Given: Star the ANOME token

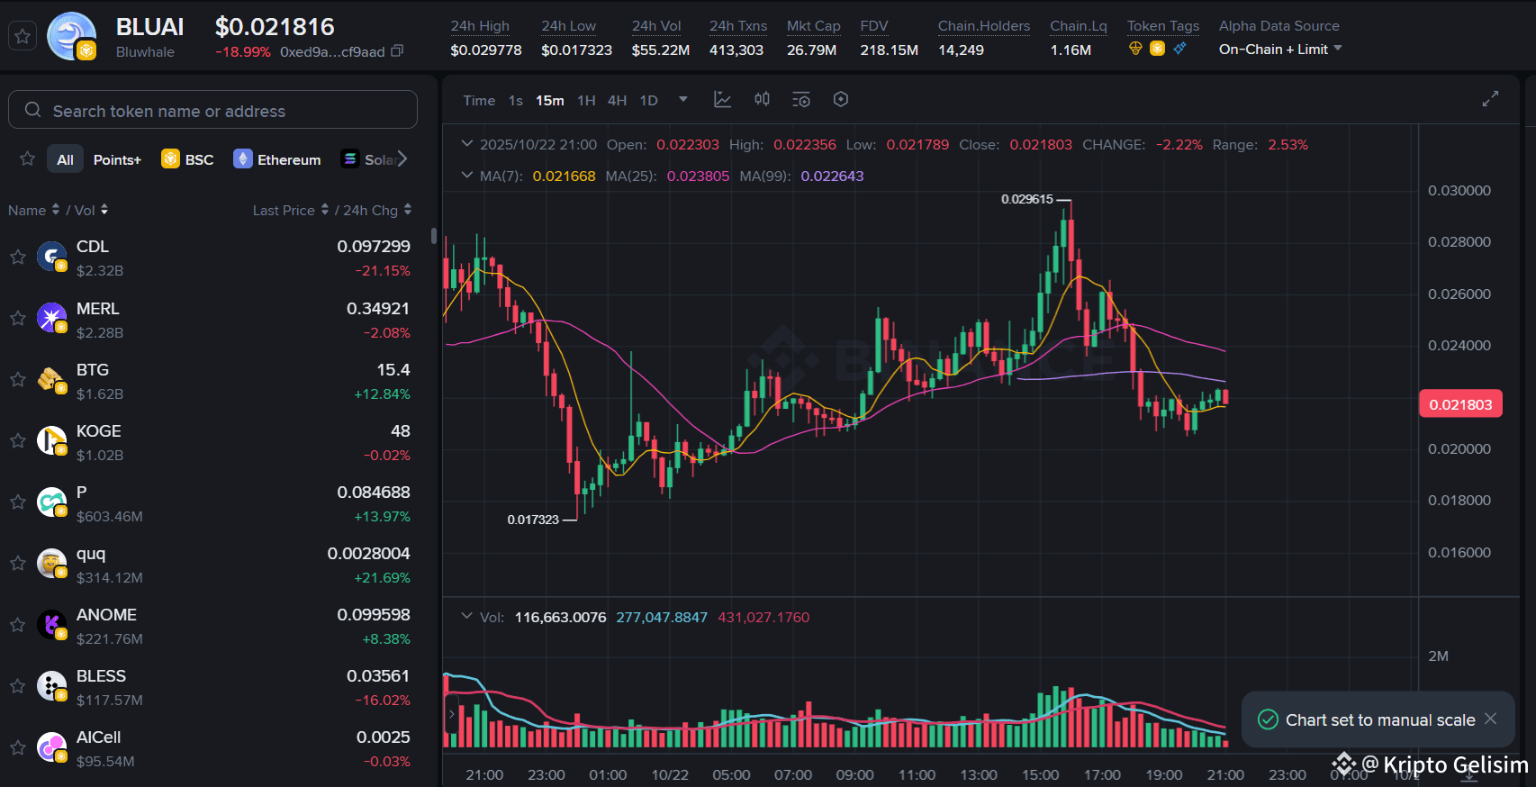Looking at the screenshot, I should click(x=17, y=624).
